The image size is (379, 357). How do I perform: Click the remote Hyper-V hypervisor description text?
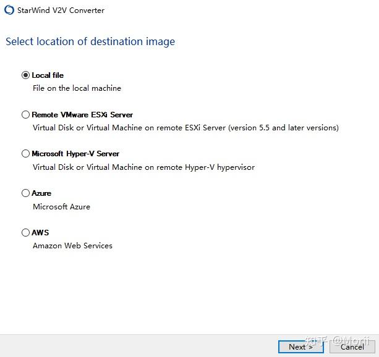143,167
